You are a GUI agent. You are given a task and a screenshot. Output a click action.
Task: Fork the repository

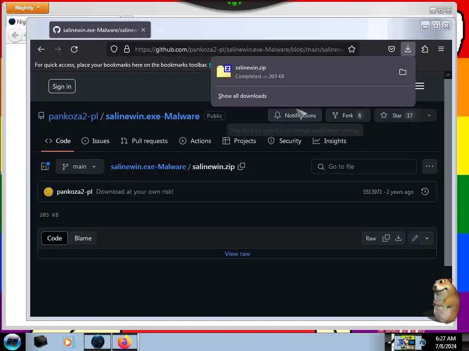click(348, 116)
